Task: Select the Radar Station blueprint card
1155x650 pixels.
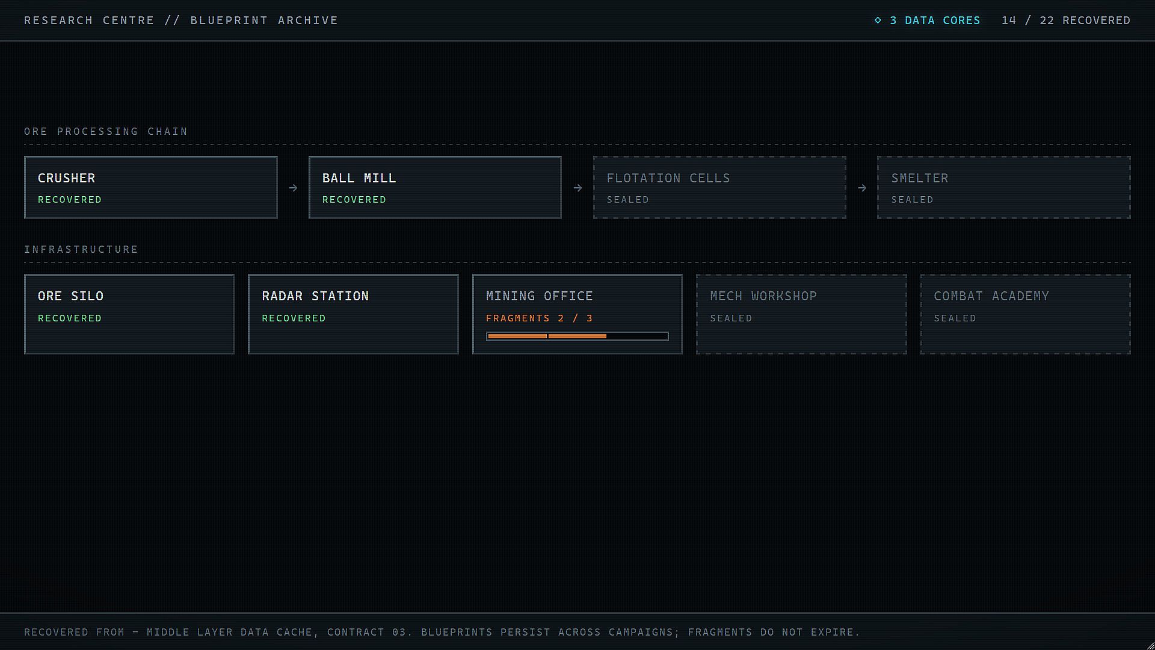Action: pos(353,314)
